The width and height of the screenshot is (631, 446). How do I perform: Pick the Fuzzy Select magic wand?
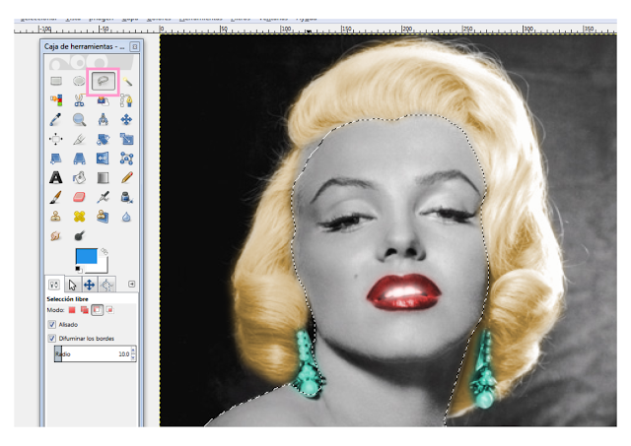(127, 82)
